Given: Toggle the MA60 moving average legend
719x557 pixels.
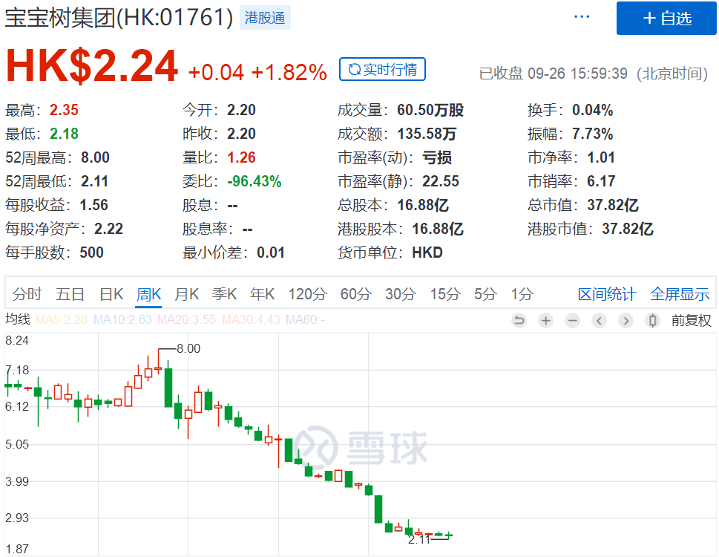Looking at the screenshot, I should [x=305, y=319].
